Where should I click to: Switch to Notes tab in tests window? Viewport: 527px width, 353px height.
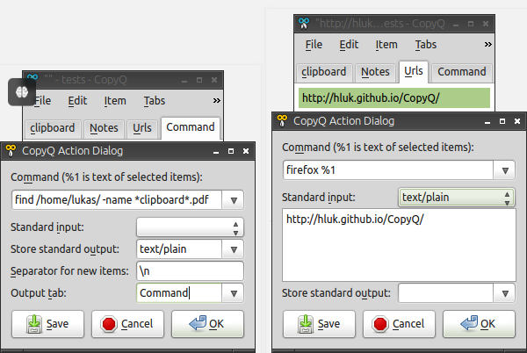(x=104, y=128)
